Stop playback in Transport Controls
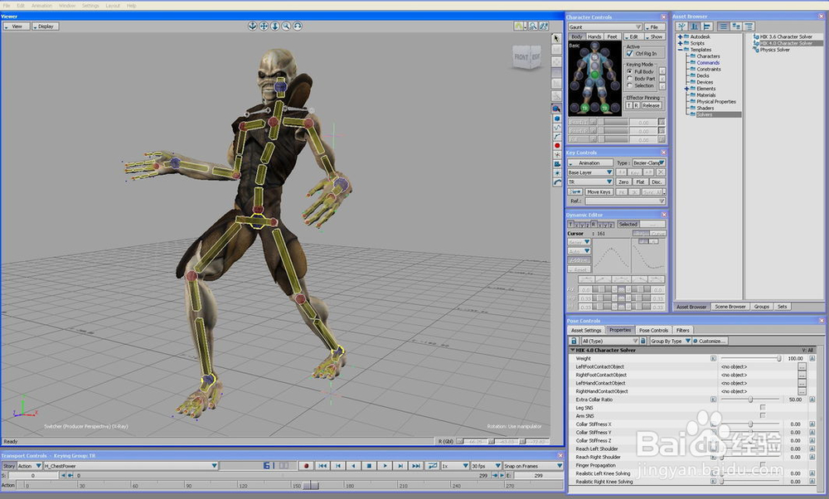 pyautogui.click(x=369, y=466)
